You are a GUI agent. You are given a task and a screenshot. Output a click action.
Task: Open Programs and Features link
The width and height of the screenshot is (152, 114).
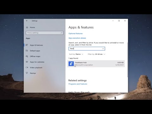click(x=78, y=84)
